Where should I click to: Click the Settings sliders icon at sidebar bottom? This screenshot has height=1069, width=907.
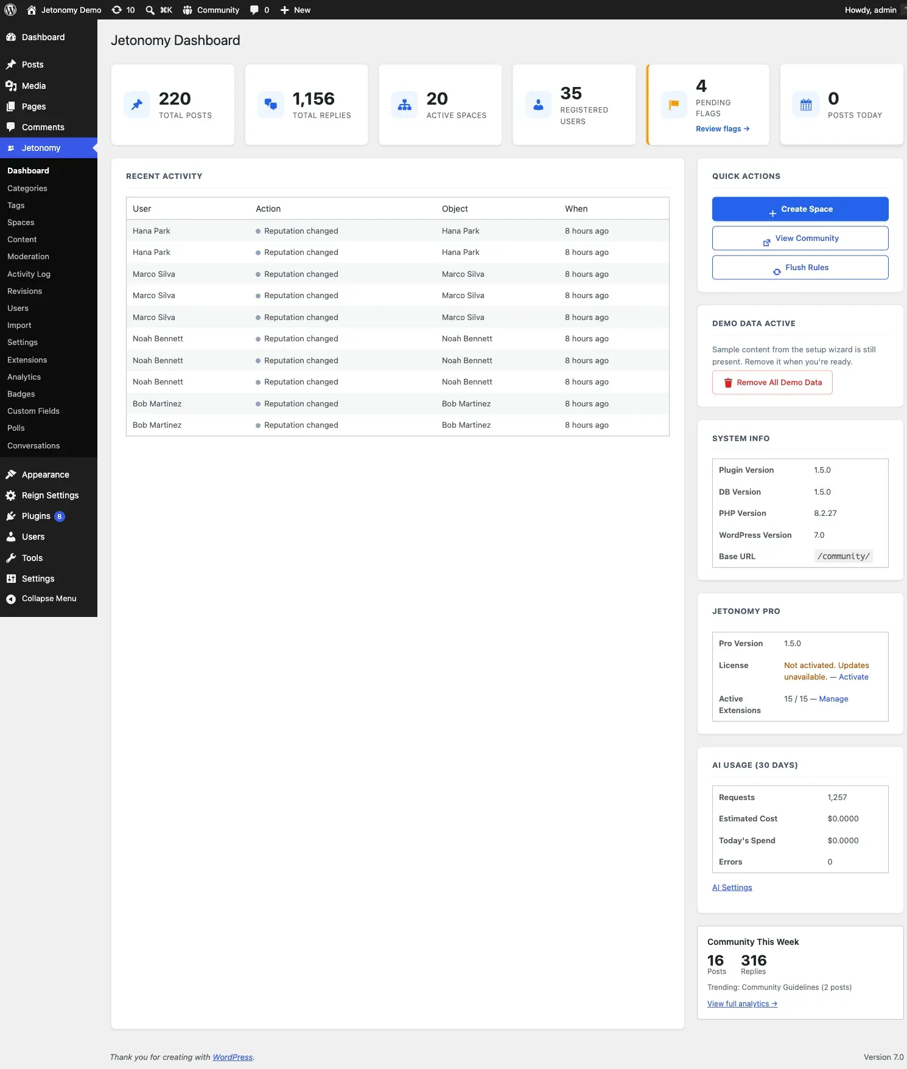[11, 579]
